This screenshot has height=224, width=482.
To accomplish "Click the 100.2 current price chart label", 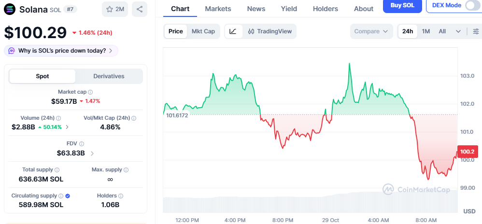I will coord(468,152).
